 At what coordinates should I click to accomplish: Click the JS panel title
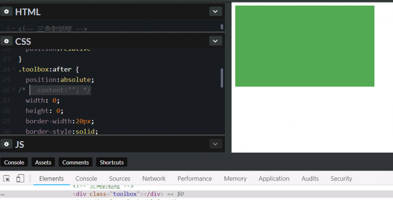pos(20,144)
